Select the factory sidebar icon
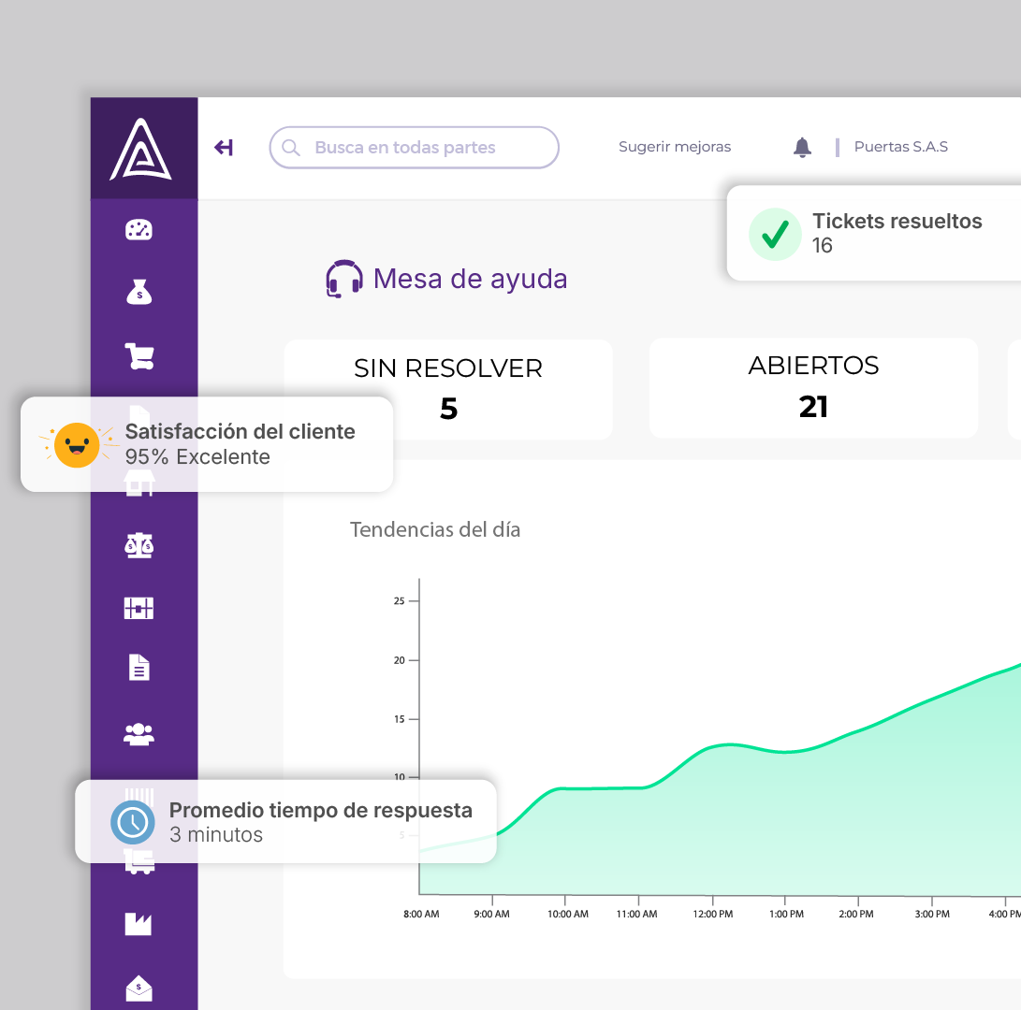This screenshot has height=1010, width=1021. point(139,924)
